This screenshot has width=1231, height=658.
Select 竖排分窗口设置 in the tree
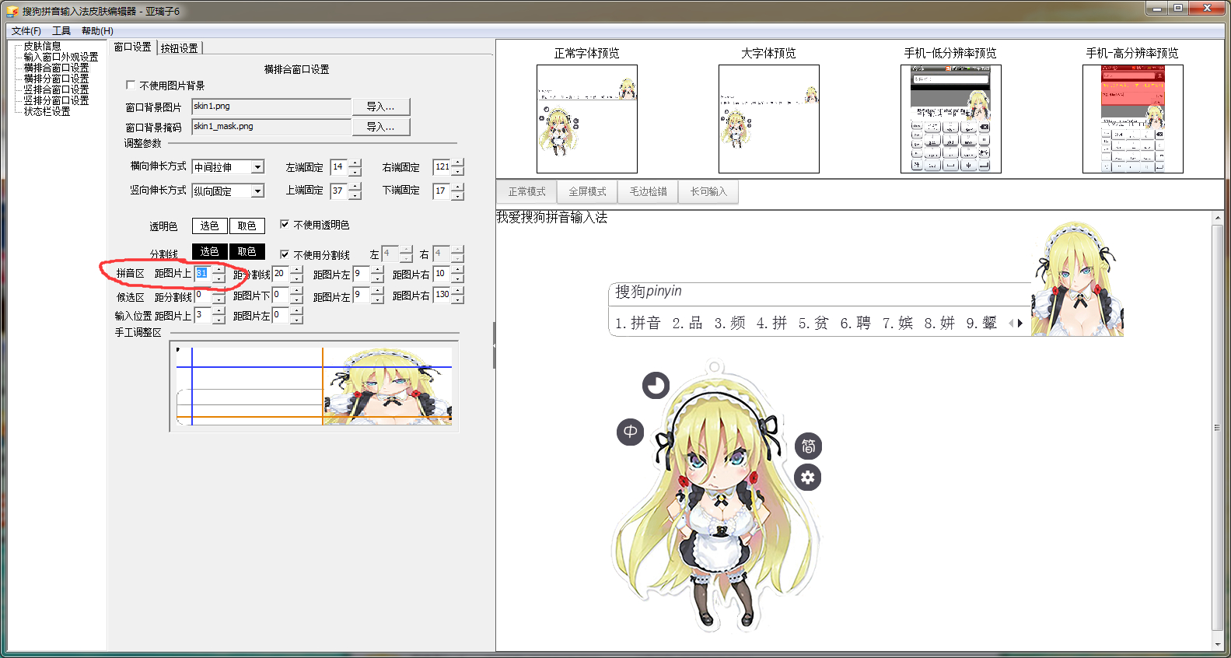pos(56,101)
